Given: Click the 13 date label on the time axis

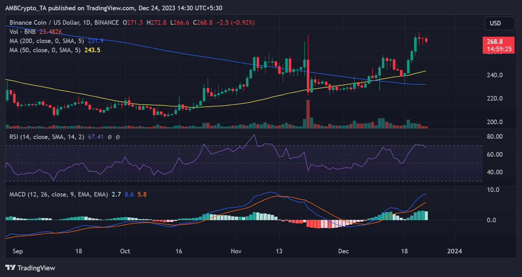Looking at the screenshot, I should point(280,251).
